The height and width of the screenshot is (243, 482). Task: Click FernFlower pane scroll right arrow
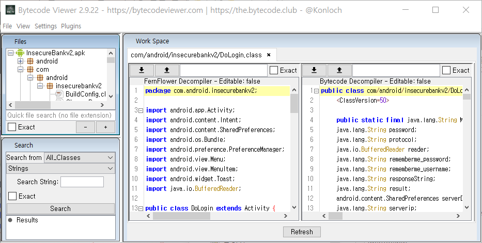pos(286,216)
